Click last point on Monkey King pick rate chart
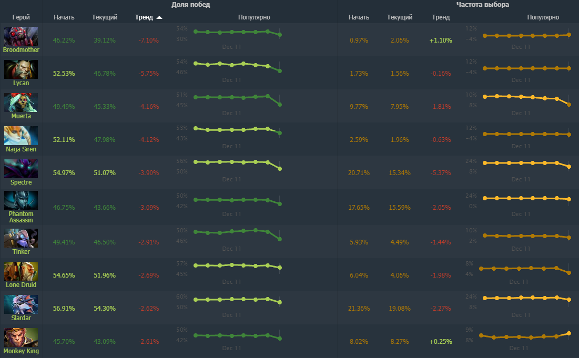 coord(569,333)
